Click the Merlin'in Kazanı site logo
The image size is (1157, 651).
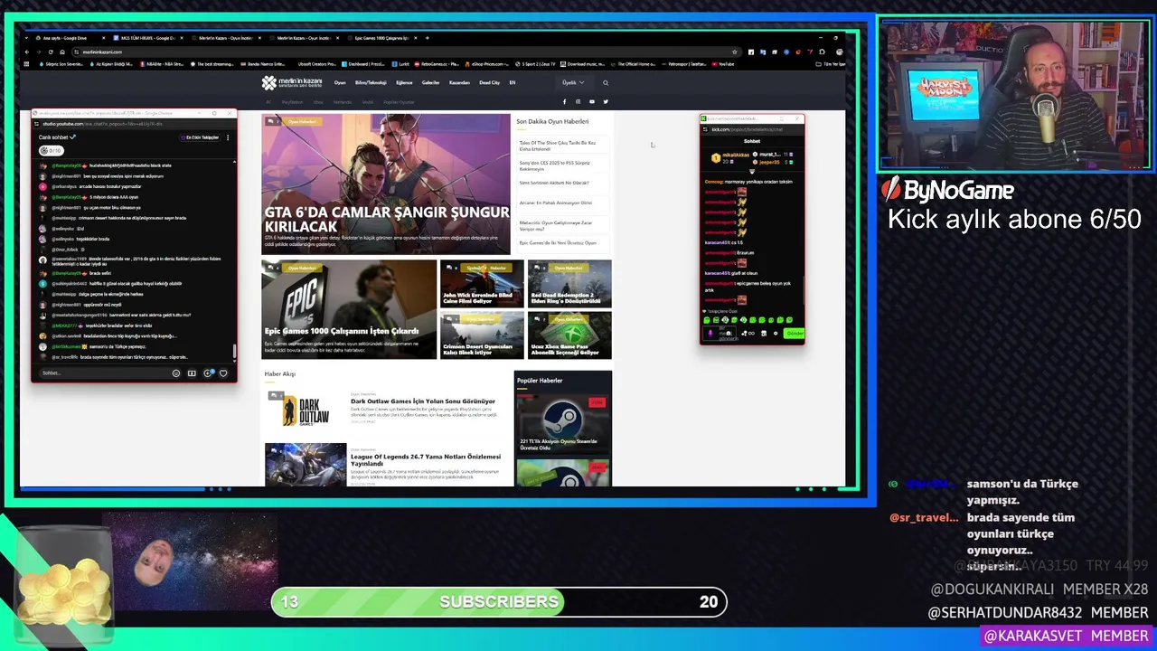[x=292, y=82]
